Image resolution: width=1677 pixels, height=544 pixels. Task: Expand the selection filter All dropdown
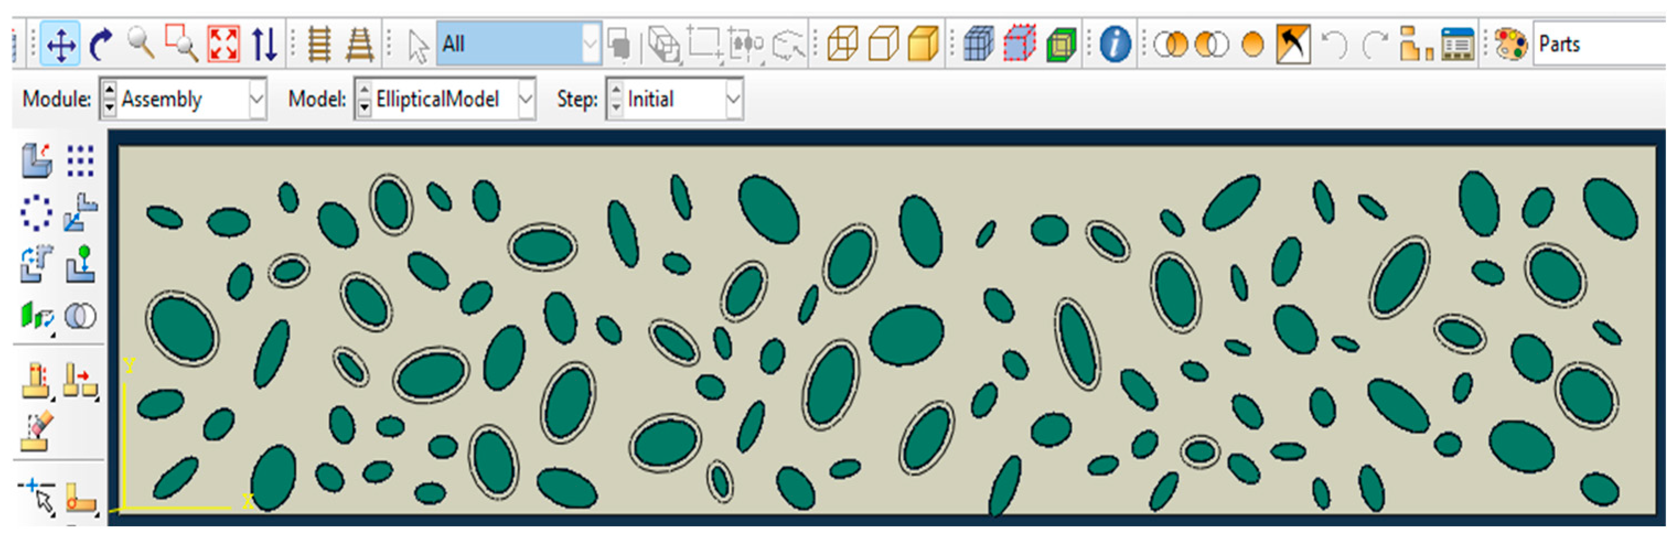pyautogui.click(x=590, y=44)
